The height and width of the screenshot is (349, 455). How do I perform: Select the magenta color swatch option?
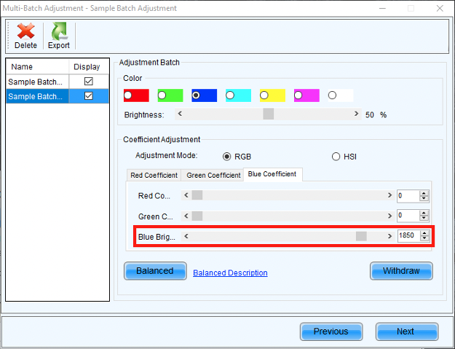[298, 95]
